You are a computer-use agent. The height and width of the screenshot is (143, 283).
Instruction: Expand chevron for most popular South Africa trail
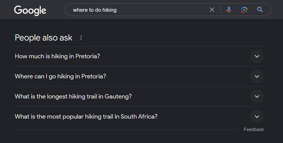257,117
